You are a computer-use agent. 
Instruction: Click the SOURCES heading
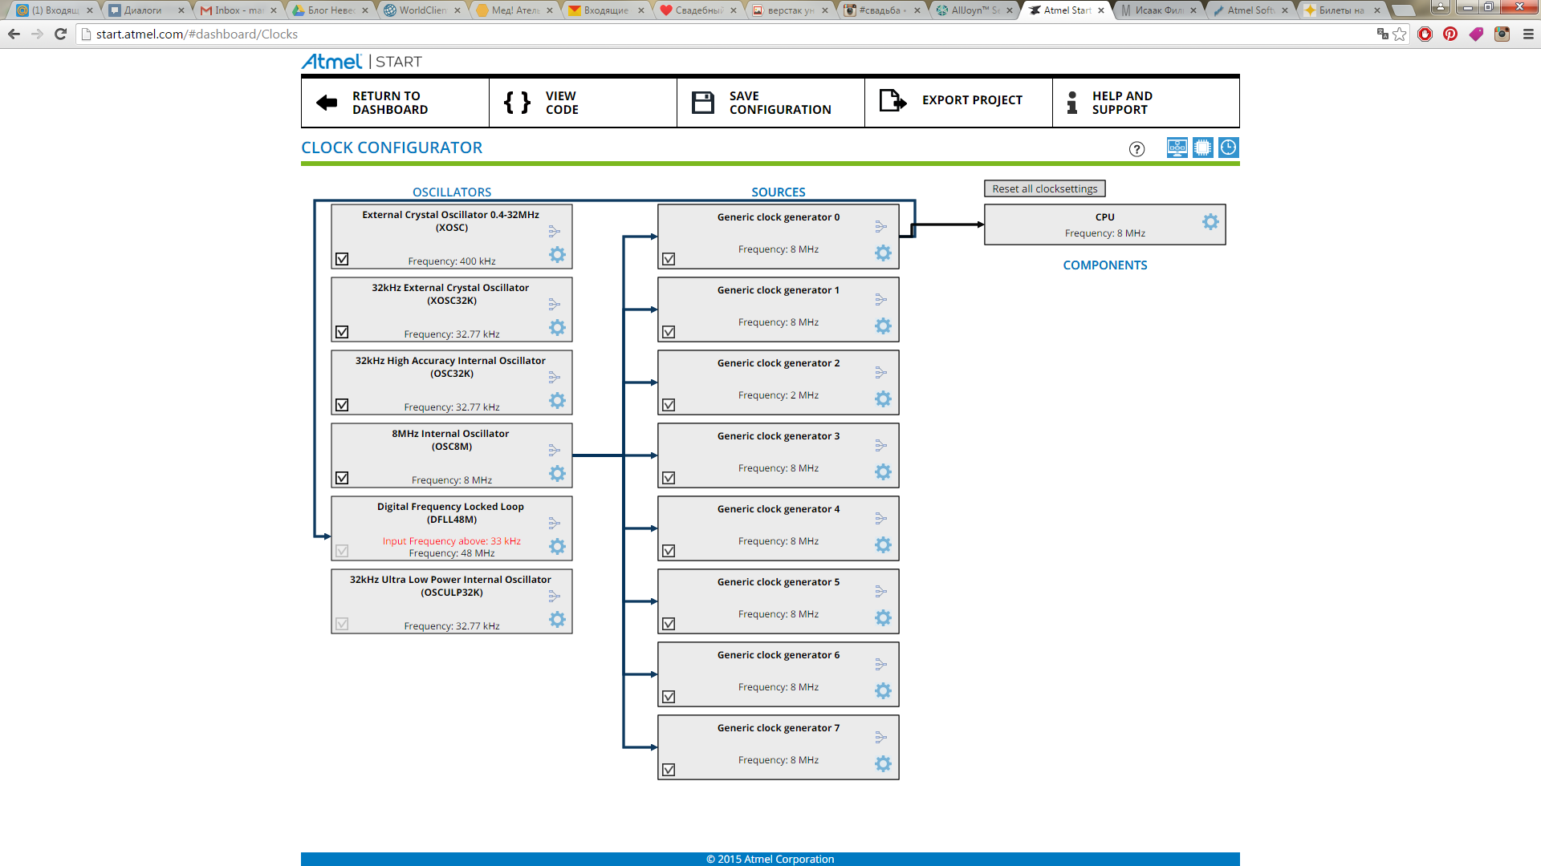click(779, 192)
